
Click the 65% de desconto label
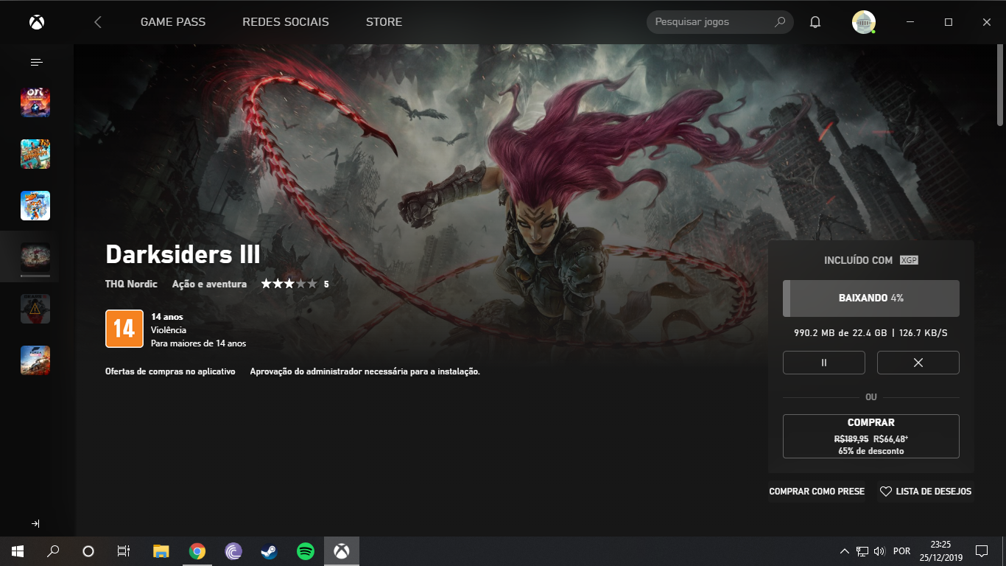(x=871, y=451)
